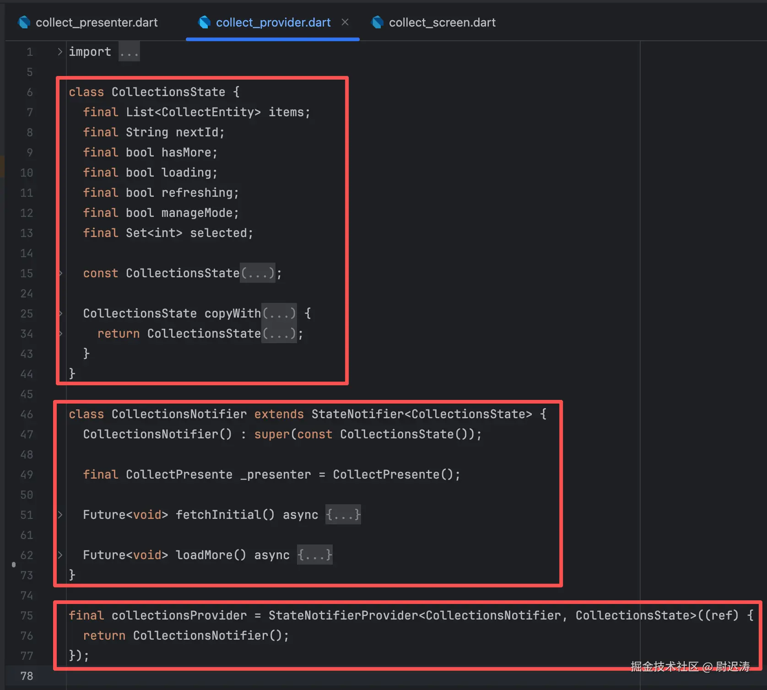The height and width of the screenshot is (690, 767).
Task: Unfold the {...} body of fetchInitial
Action: [x=343, y=515]
